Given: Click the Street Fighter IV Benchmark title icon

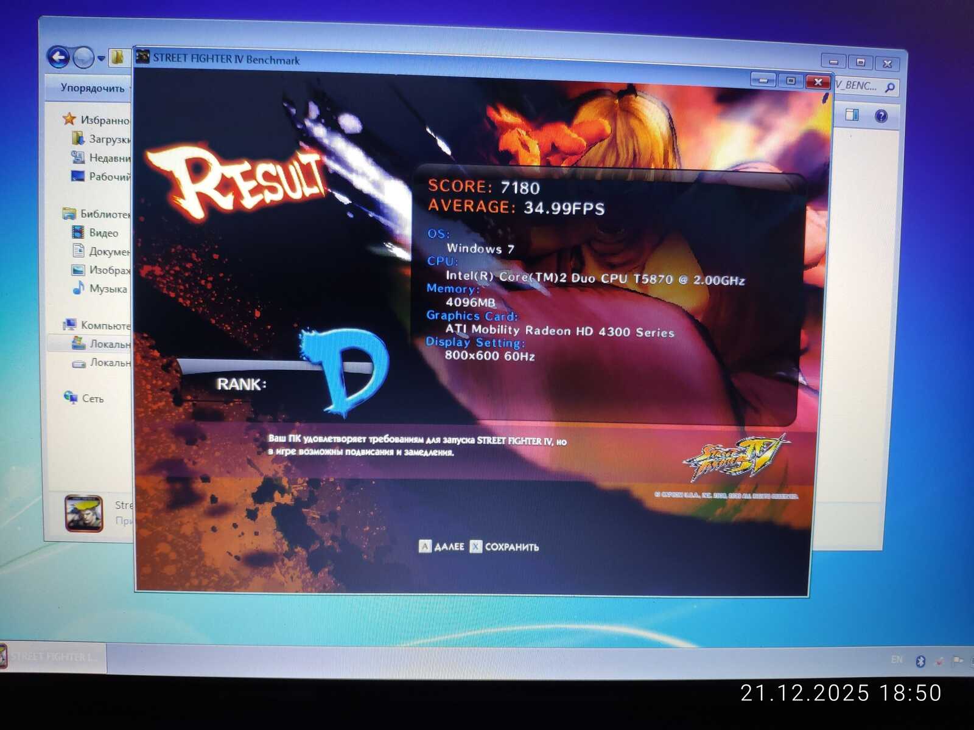Looking at the screenshot, I should click(x=143, y=57).
